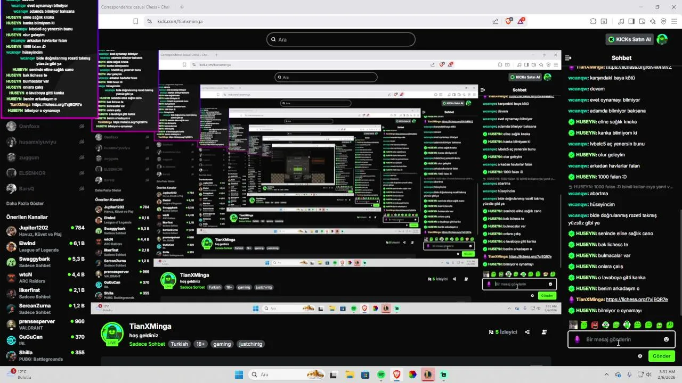Click the zuggum follow toggle icon

(x=82, y=157)
